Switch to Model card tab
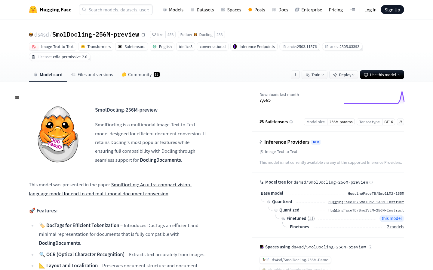Image resolution: width=433 pixels, height=270 pixels. [48, 75]
